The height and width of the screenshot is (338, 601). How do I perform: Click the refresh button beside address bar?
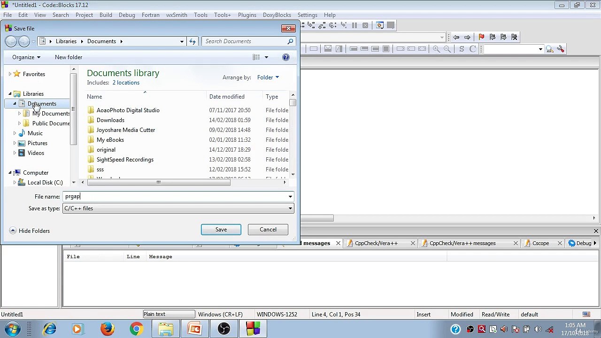[193, 41]
